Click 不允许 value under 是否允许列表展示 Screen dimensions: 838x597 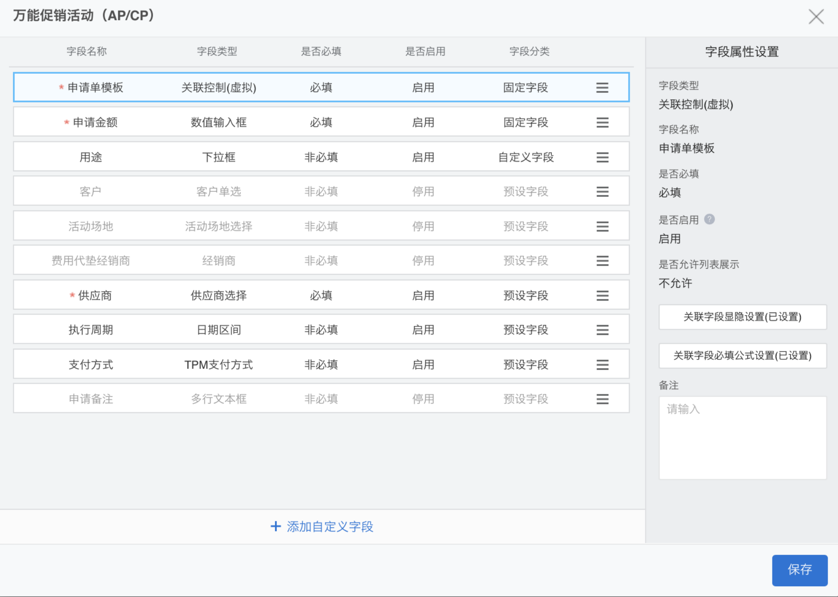coord(675,283)
